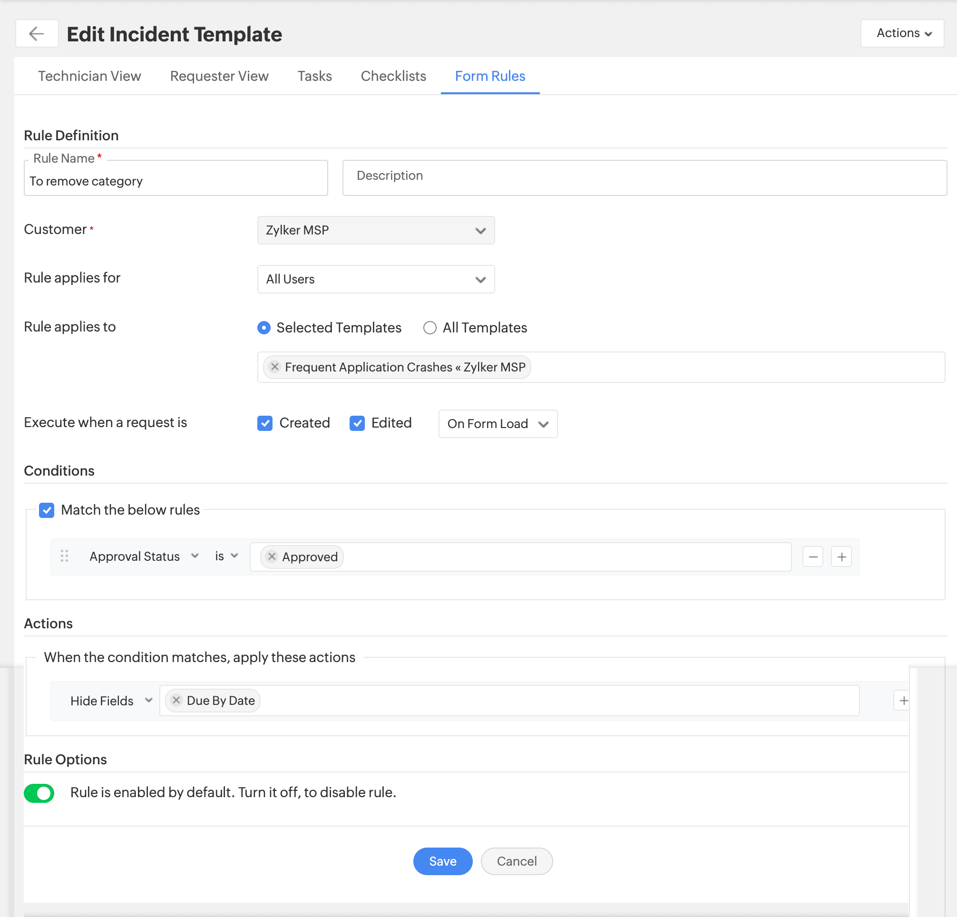Click the Cancel button
The width and height of the screenshot is (957, 917).
[x=516, y=861]
